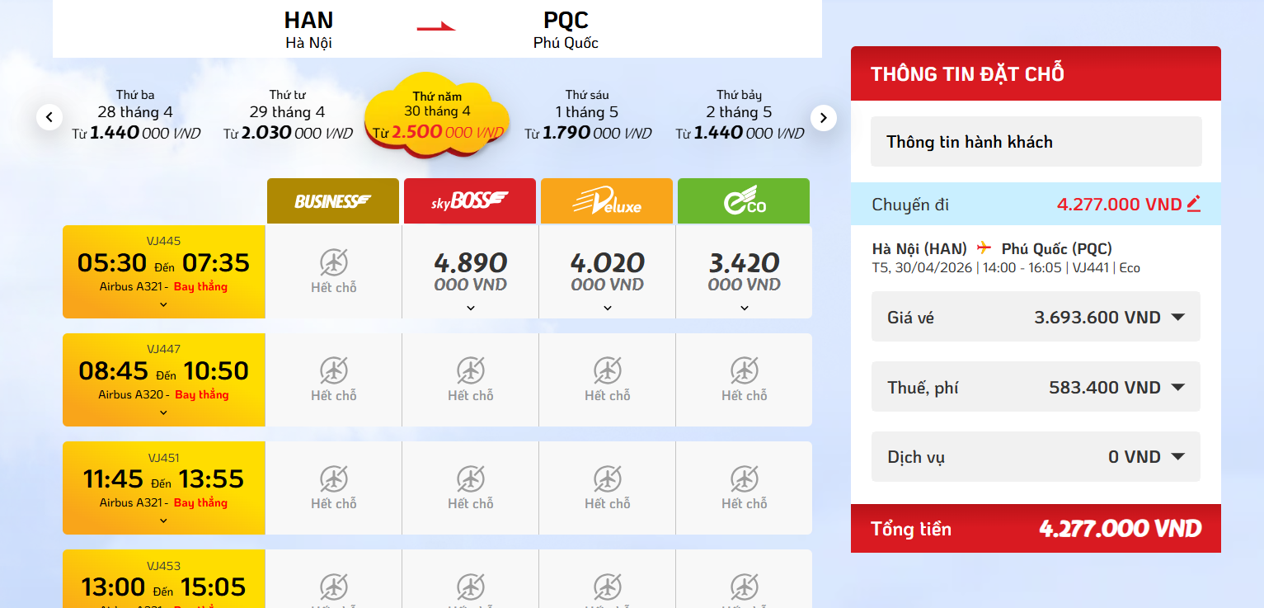Click the SkyBoss class header logo

(x=470, y=201)
